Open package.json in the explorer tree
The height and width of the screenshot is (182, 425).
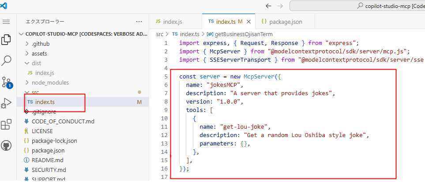coord(83,151)
